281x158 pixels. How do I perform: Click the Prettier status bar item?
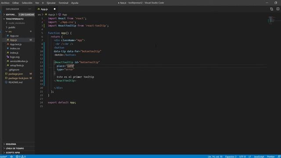(270, 157)
